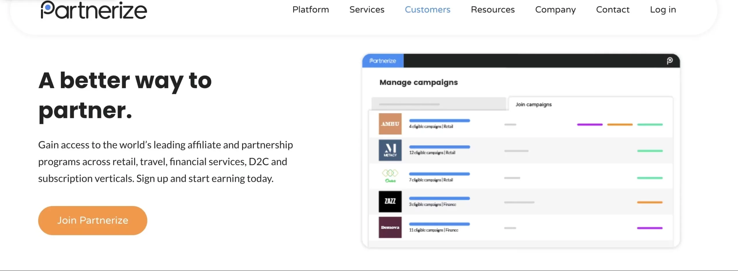Click the purple status bar in Demova row
This screenshot has width=738, height=271.
pyautogui.click(x=650, y=228)
